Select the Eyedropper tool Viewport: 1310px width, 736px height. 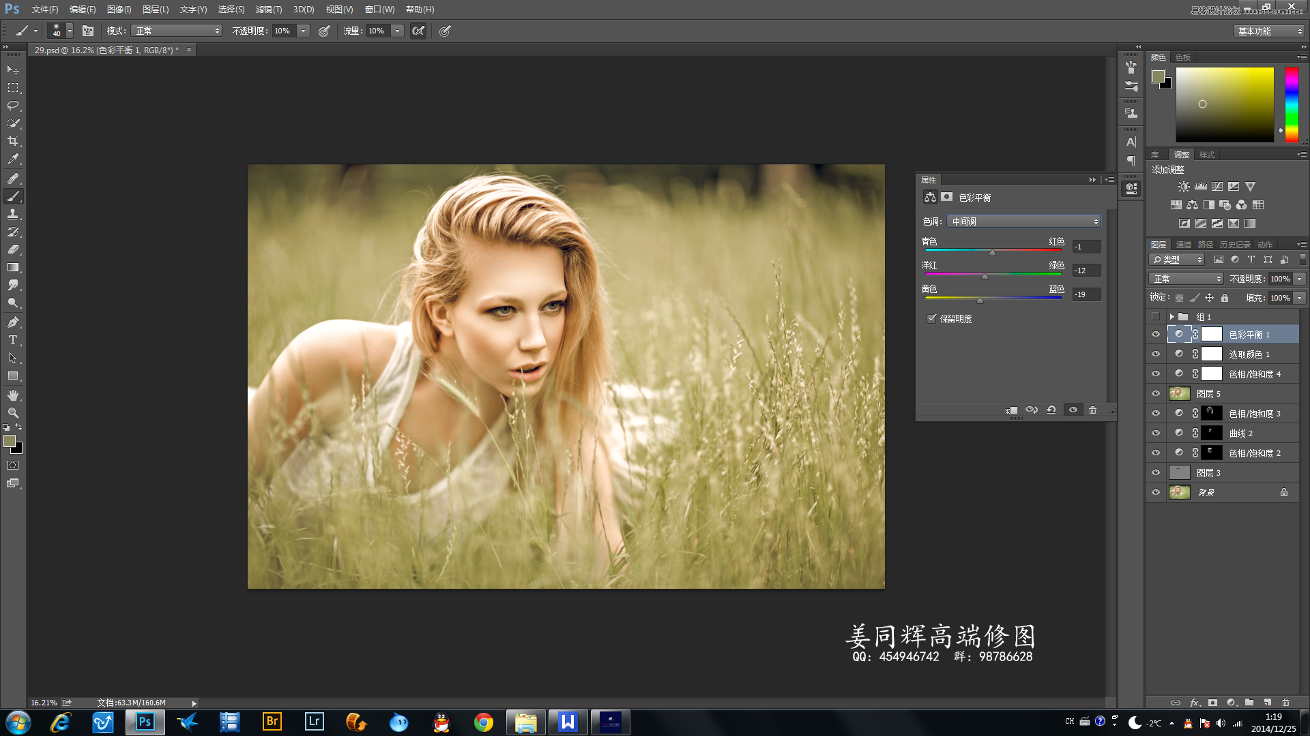pos(13,159)
